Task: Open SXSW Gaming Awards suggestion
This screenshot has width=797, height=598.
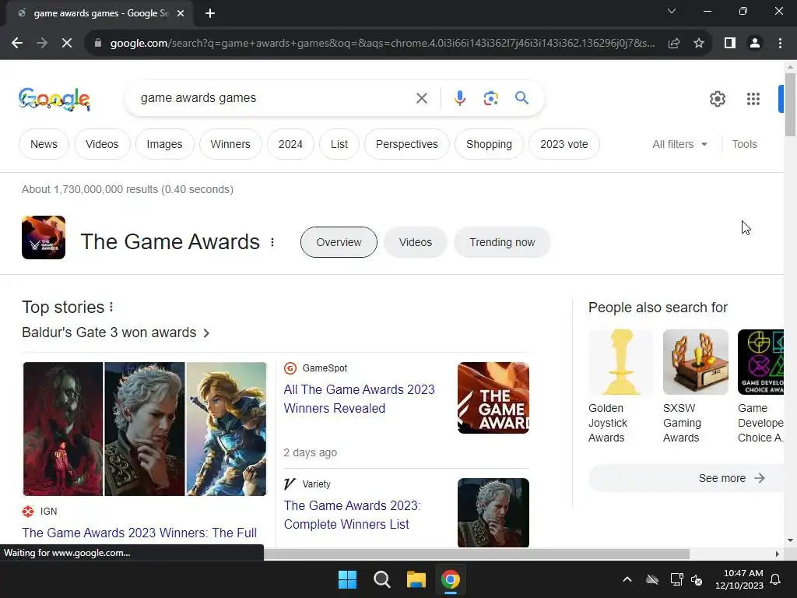Action: [695, 386]
